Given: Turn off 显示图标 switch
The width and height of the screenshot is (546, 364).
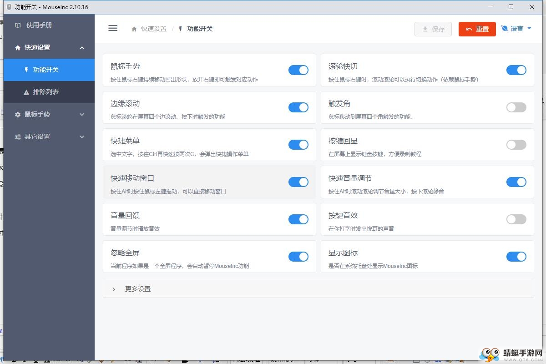Looking at the screenshot, I should click(516, 257).
